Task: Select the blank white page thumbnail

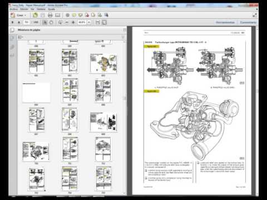Action: [36, 93]
